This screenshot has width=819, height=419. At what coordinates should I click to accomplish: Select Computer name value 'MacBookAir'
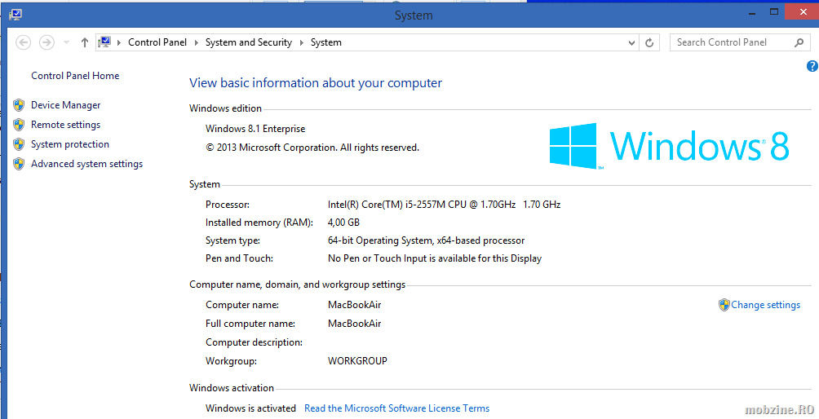click(355, 305)
